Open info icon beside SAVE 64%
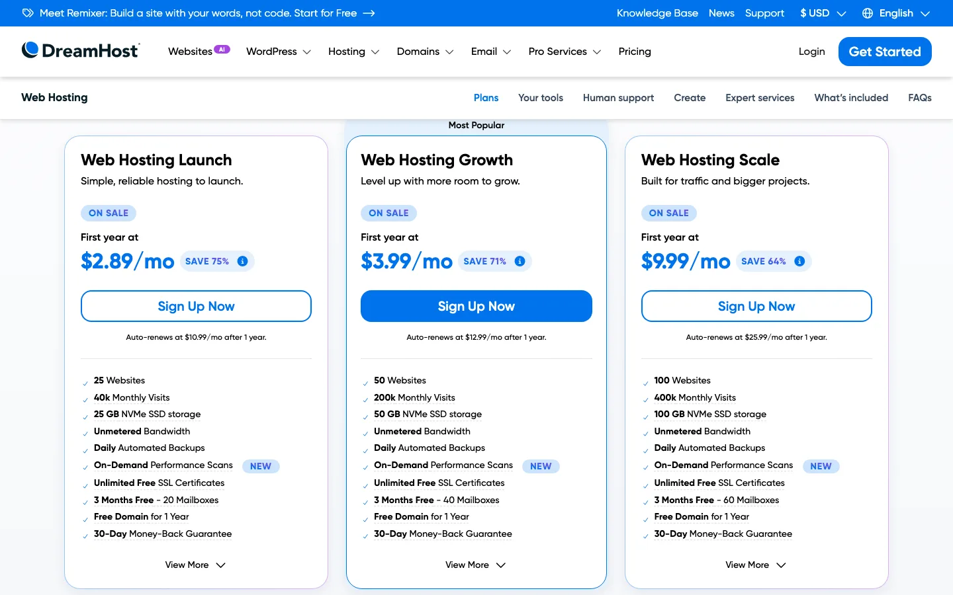953x595 pixels. tap(799, 261)
